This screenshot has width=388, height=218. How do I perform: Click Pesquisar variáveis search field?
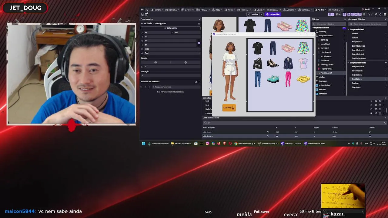coord(176,87)
